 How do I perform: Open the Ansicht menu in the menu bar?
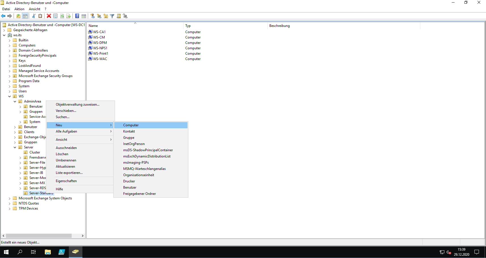[35, 9]
